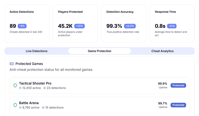Click the 99.9% Uptime value

tap(163, 84)
